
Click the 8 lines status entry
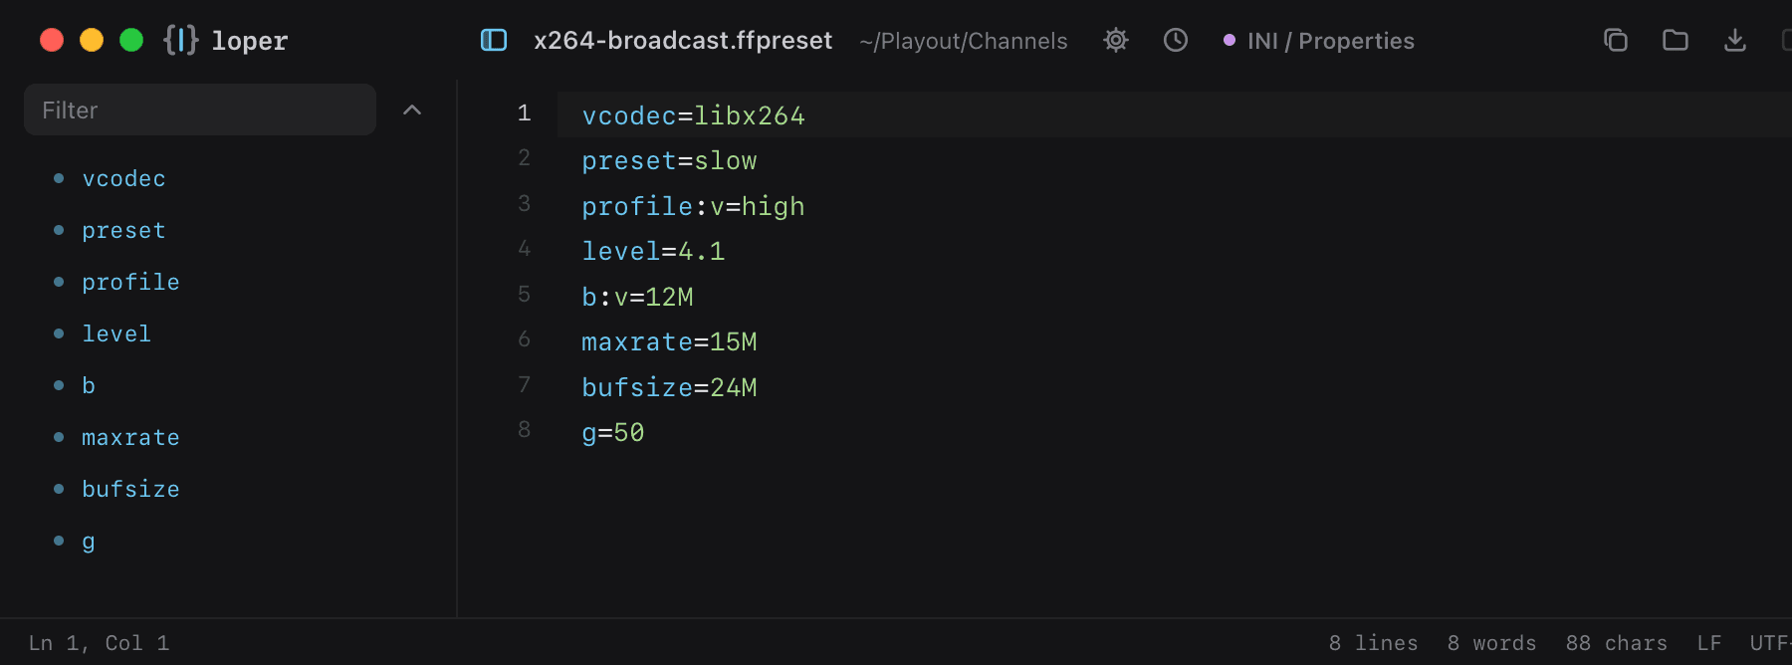point(1373,643)
